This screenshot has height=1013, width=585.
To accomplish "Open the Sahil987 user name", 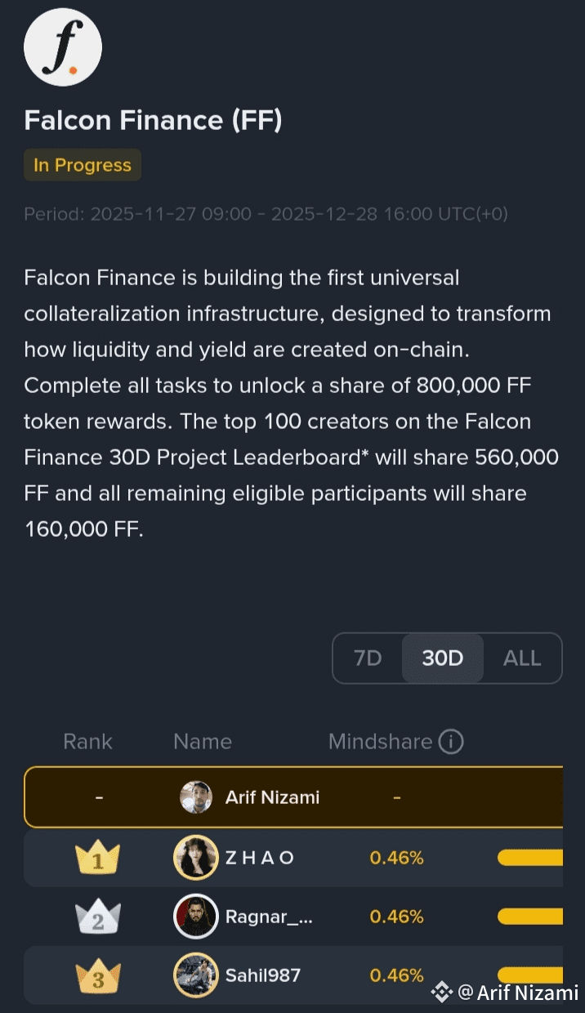I will point(263,975).
